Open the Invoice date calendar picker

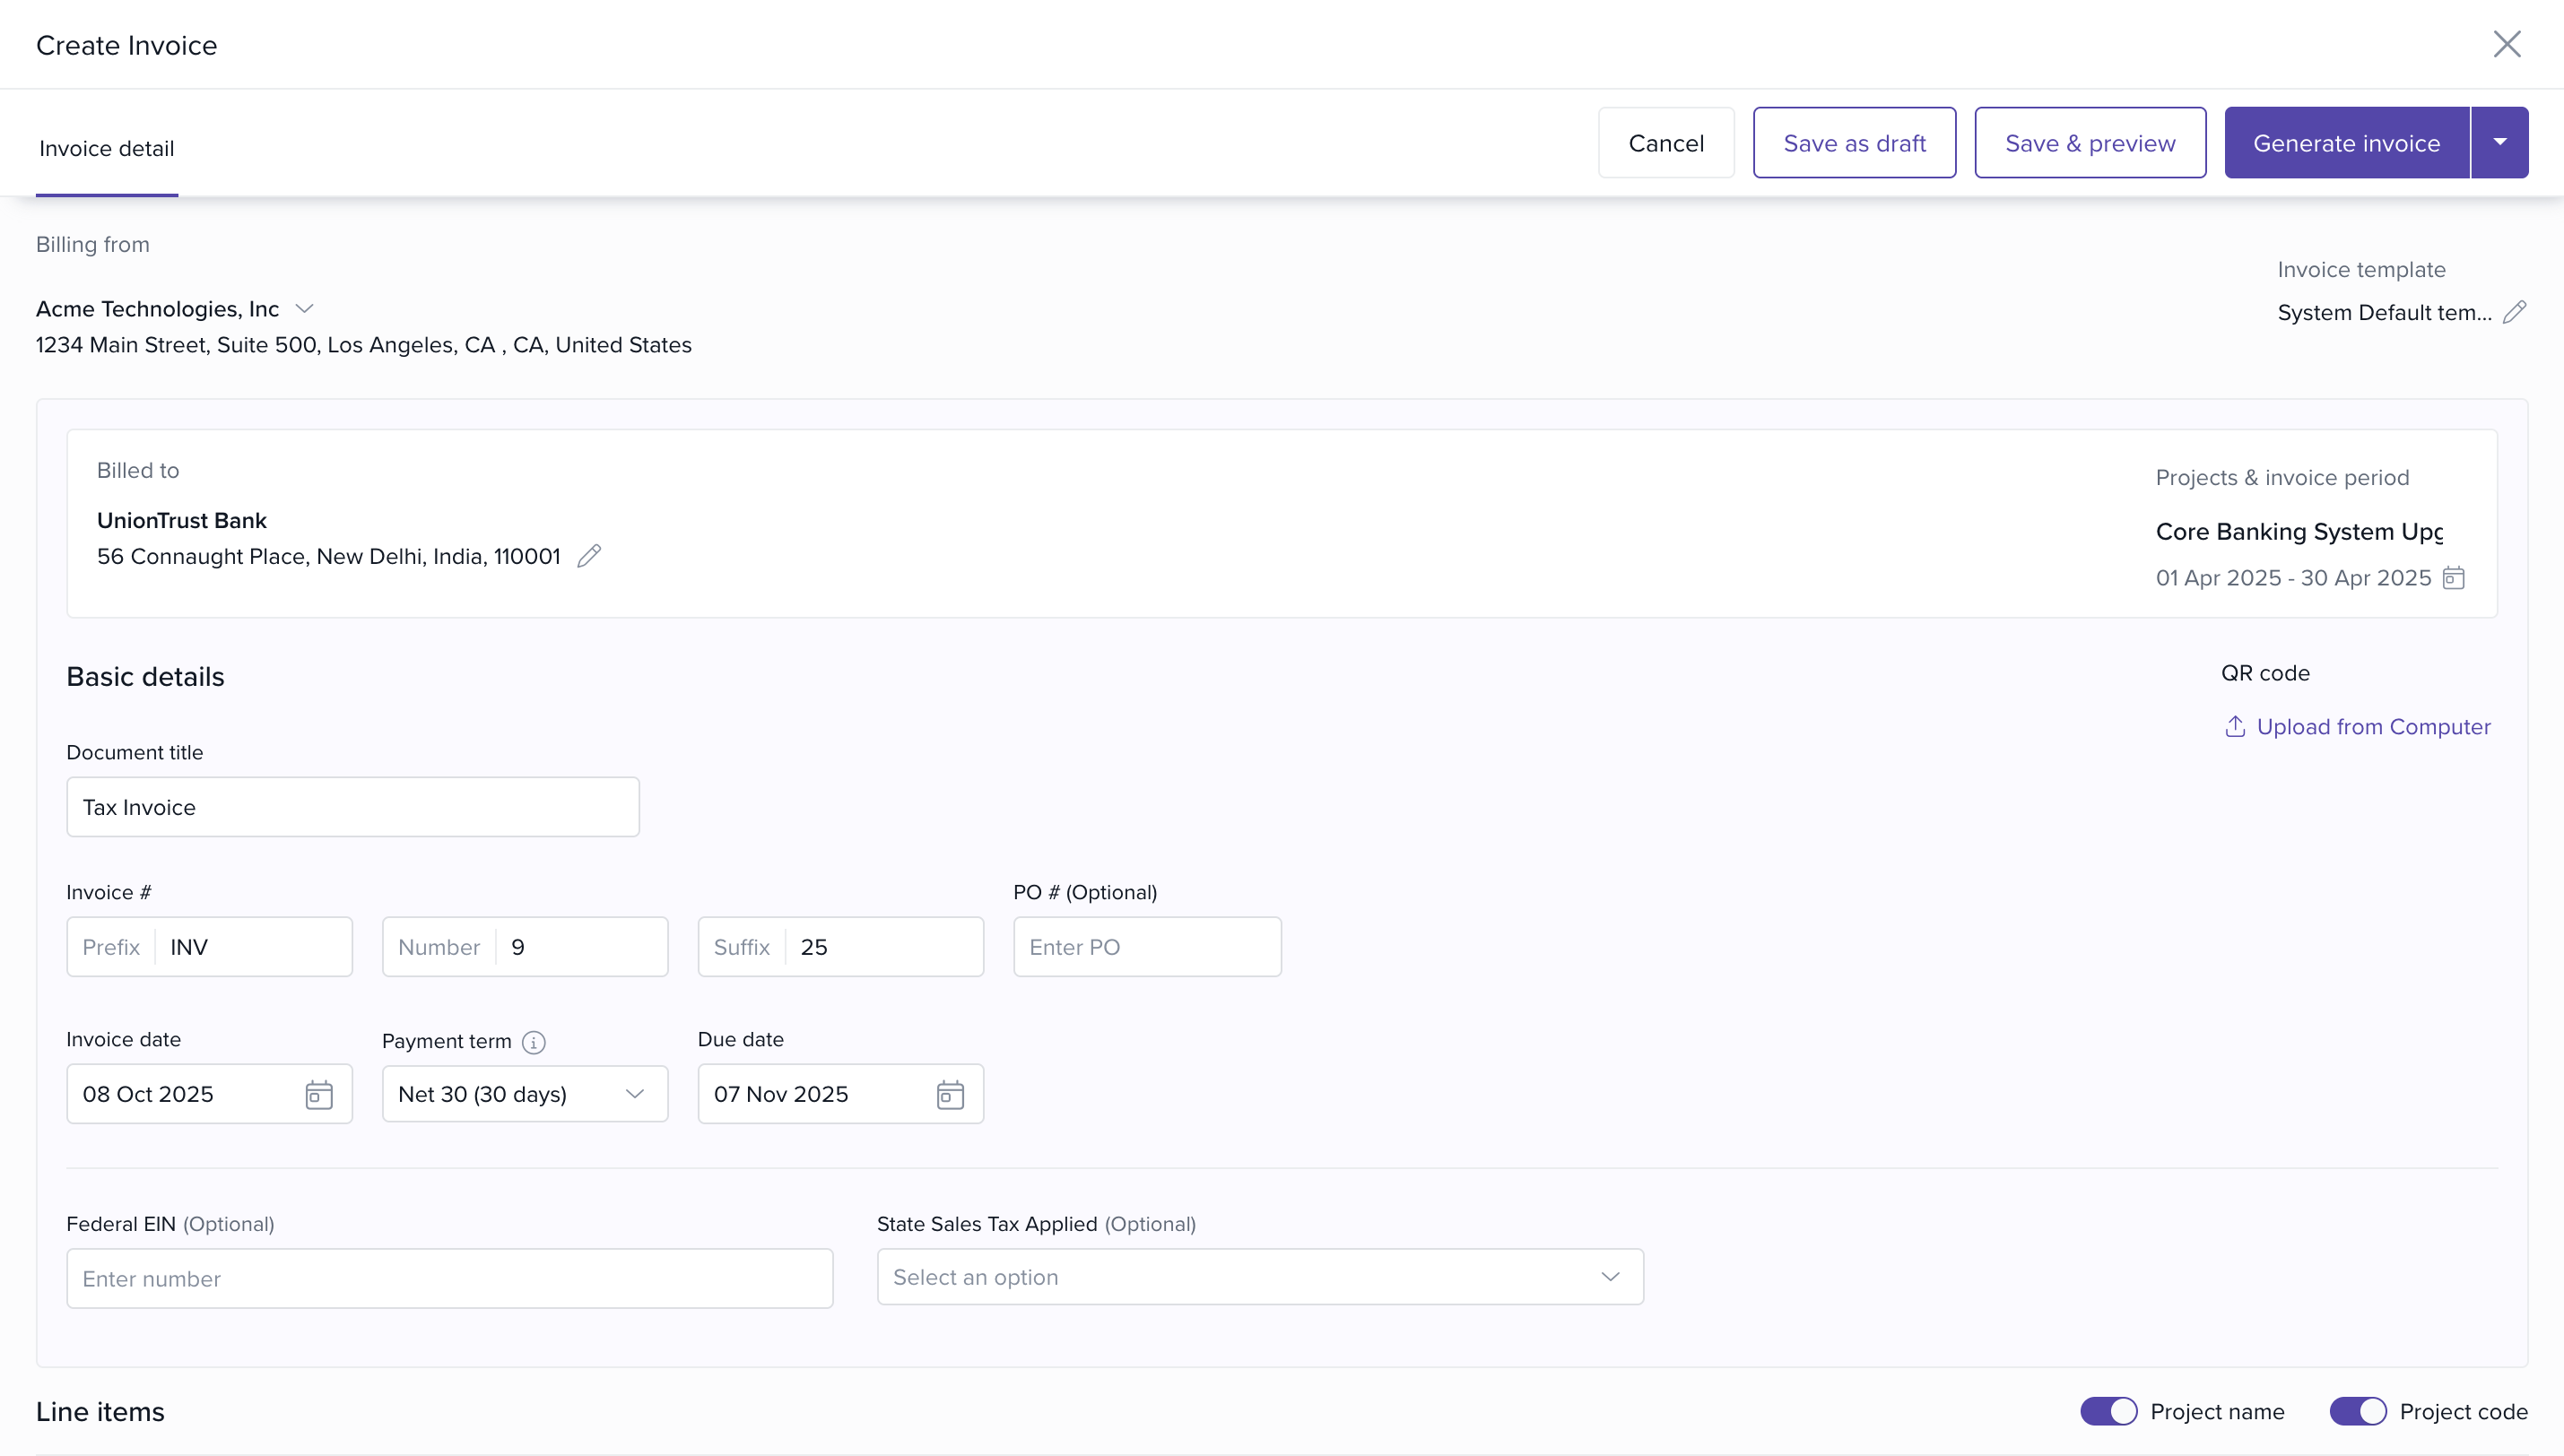[x=318, y=1095]
